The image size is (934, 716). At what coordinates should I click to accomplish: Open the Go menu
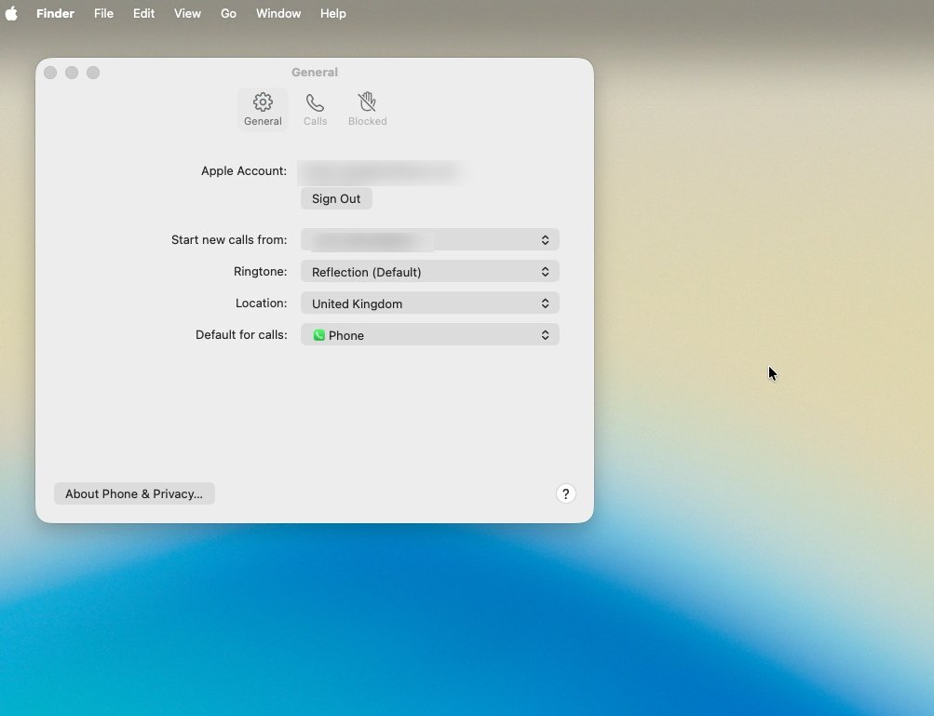(x=228, y=14)
